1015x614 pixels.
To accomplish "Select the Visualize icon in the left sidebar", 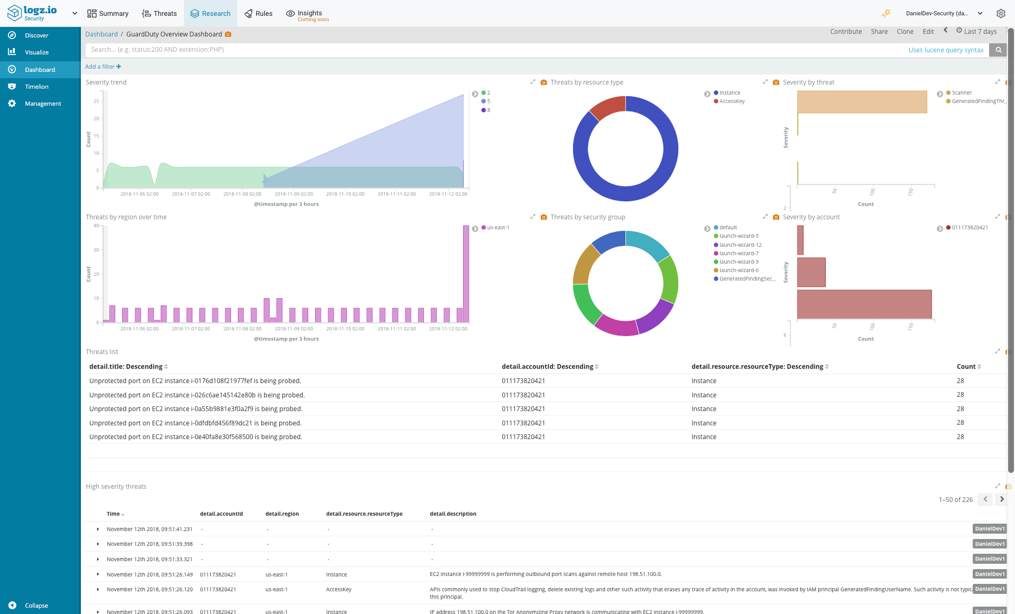I will 12,52.
